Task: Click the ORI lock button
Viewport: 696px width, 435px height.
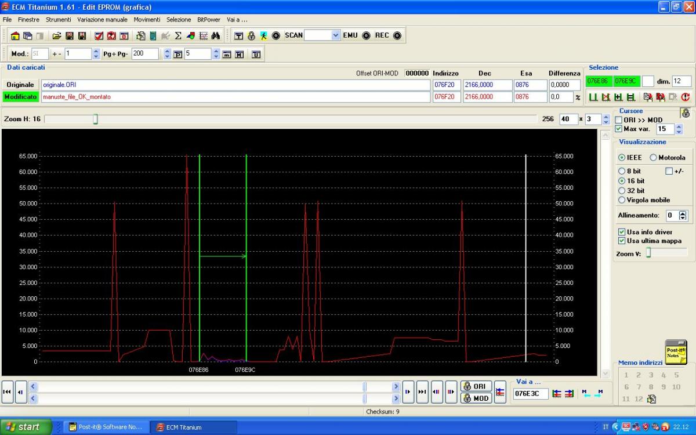Action: click(x=476, y=386)
